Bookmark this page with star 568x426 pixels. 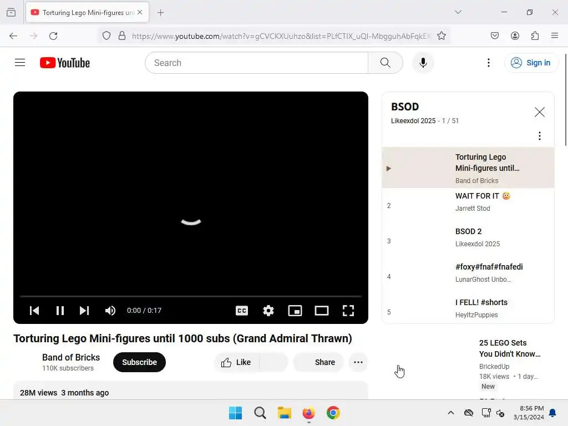click(441, 36)
